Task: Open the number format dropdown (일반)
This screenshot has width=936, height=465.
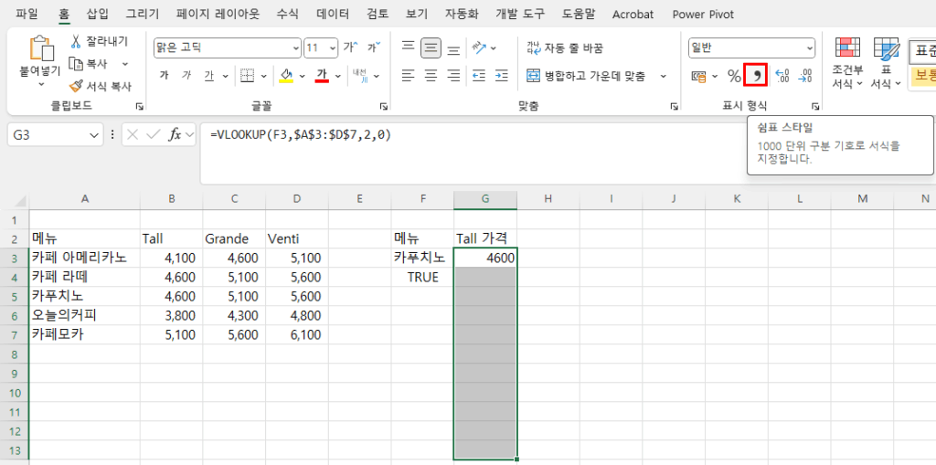Action: click(x=810, y=48)
